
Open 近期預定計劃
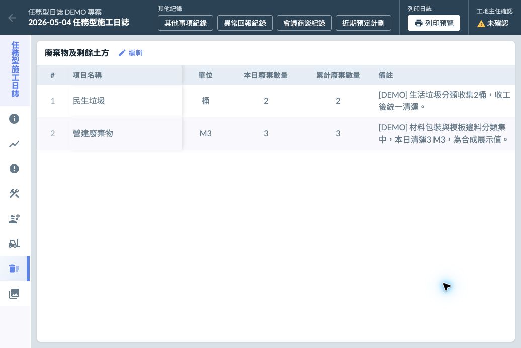point(364,23)
